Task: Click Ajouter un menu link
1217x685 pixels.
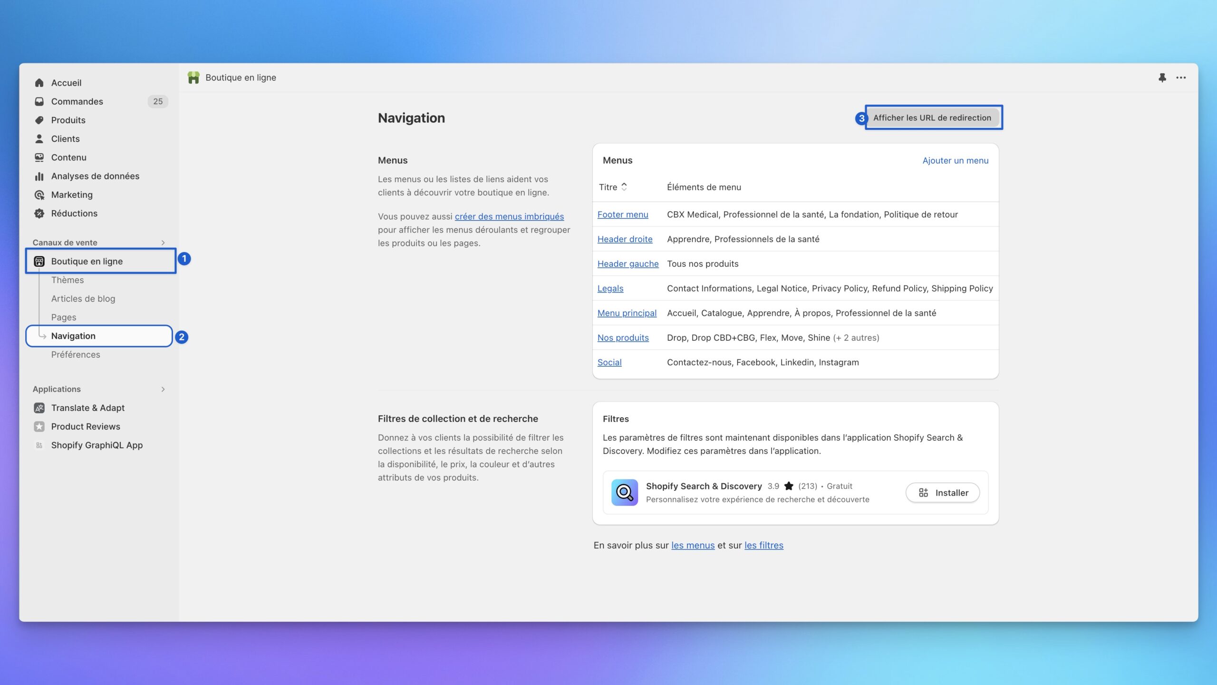Action: [956, 161]
